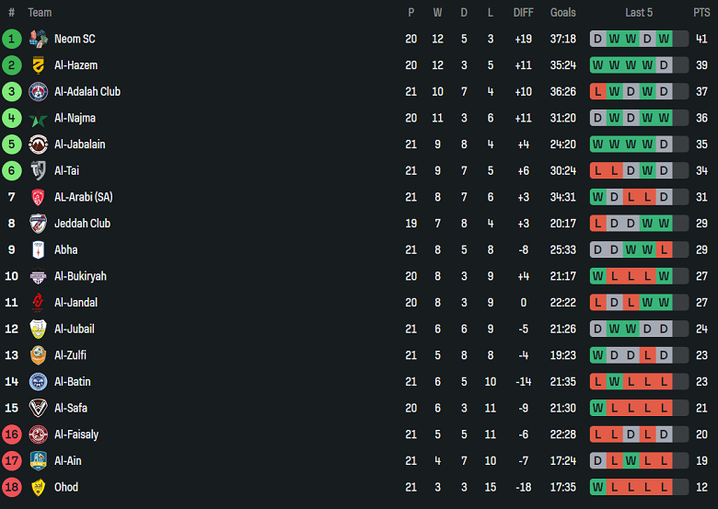The height and width of the screenshot is (509, 718).
Task: Open Abha team name link
Action: [x=66, y=249]
